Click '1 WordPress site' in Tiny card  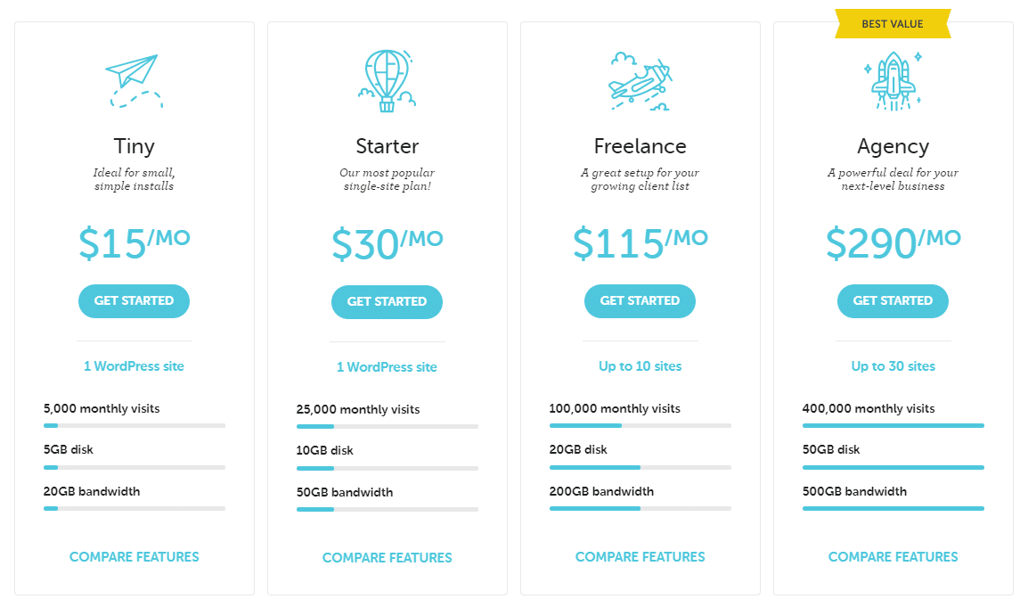(x=134, y=366)
